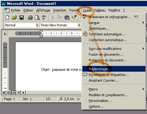Open a file with the Open folder icon
This screenshot has width=147, height=114.
point(15,18)
